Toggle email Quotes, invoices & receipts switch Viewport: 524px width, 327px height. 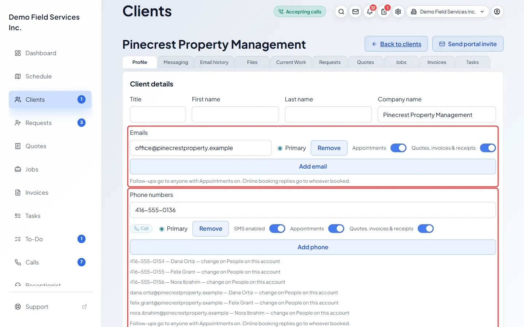click(x=488, y=148)
